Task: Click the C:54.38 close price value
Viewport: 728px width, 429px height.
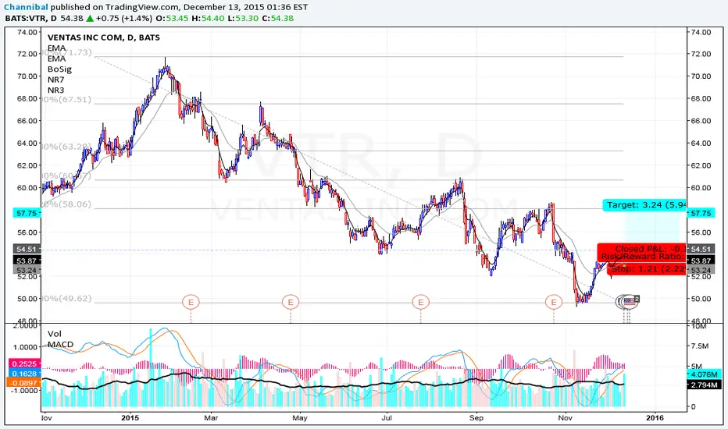Action: tap(277, 19)
